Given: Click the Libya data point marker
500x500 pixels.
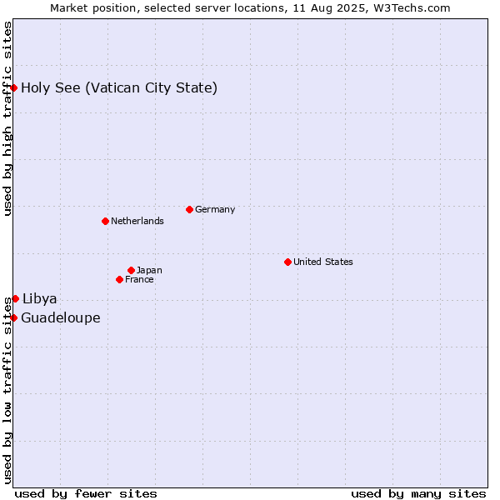Looking at the screenshot, I should click(x=16, y=299).
